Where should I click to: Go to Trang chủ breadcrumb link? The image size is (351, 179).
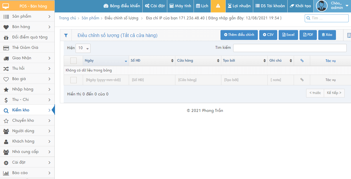67,18
